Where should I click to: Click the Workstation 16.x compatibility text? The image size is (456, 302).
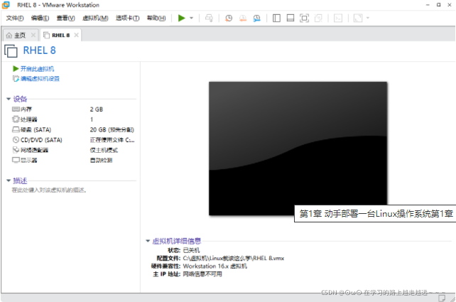[x=215, y=266]
